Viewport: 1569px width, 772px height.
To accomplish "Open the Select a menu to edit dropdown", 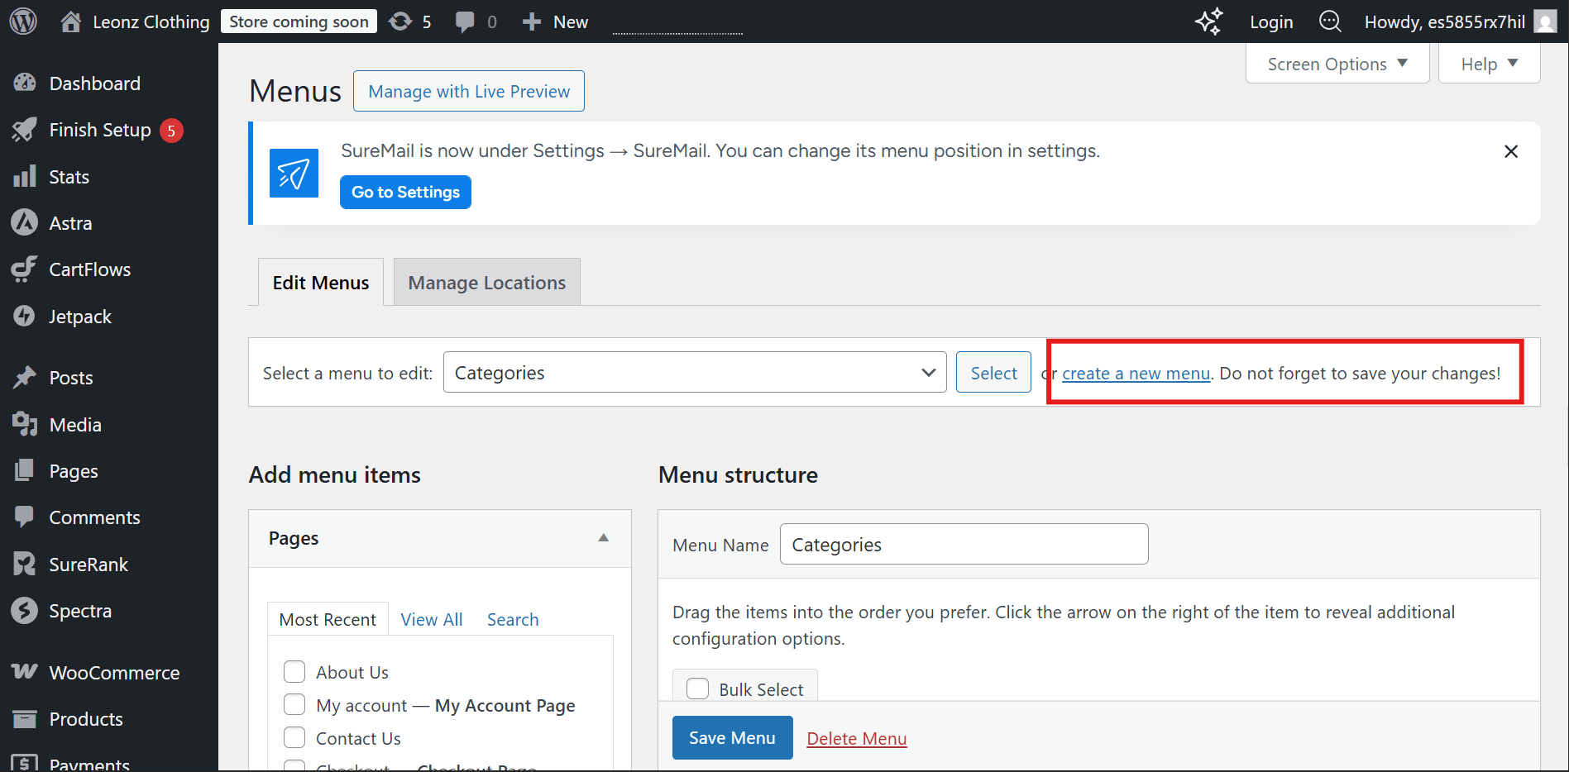I will pos(695,372).
